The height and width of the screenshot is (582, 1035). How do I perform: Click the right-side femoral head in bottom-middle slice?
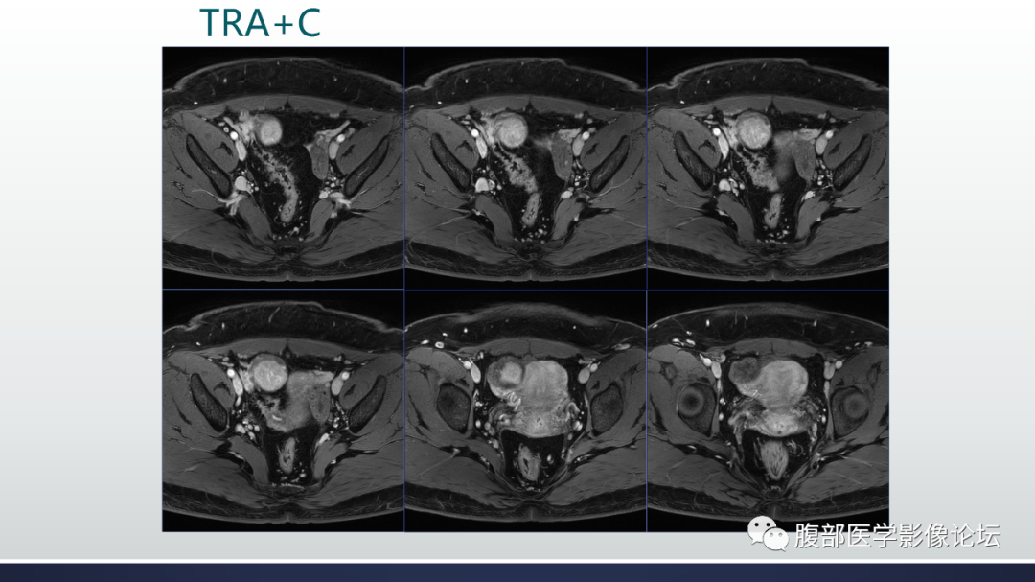608,405
